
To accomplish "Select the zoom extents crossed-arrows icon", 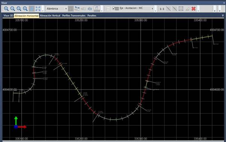I will coord(38,9).
